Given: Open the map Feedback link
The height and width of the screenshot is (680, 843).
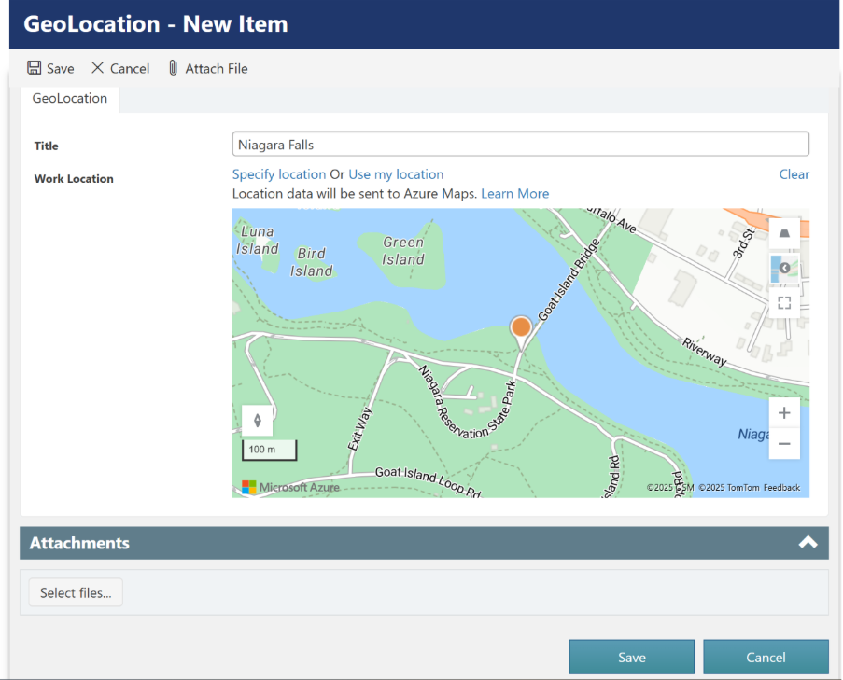Looking at the screenshot, I should 781,488.
